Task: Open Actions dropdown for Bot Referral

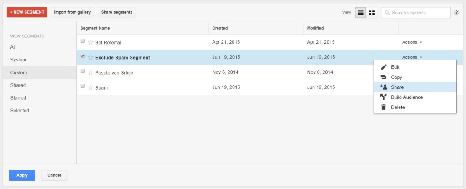Action: pos(412,42)
